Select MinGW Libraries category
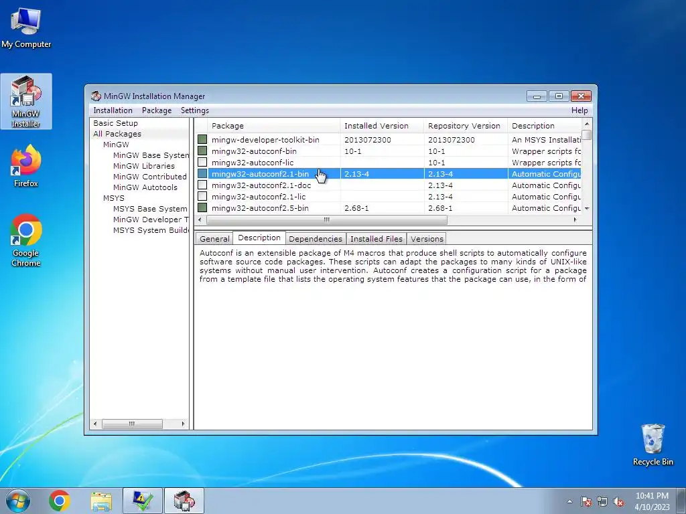Image resolution: width=686 pixels, height=514 pixels. tap(144, 166)
